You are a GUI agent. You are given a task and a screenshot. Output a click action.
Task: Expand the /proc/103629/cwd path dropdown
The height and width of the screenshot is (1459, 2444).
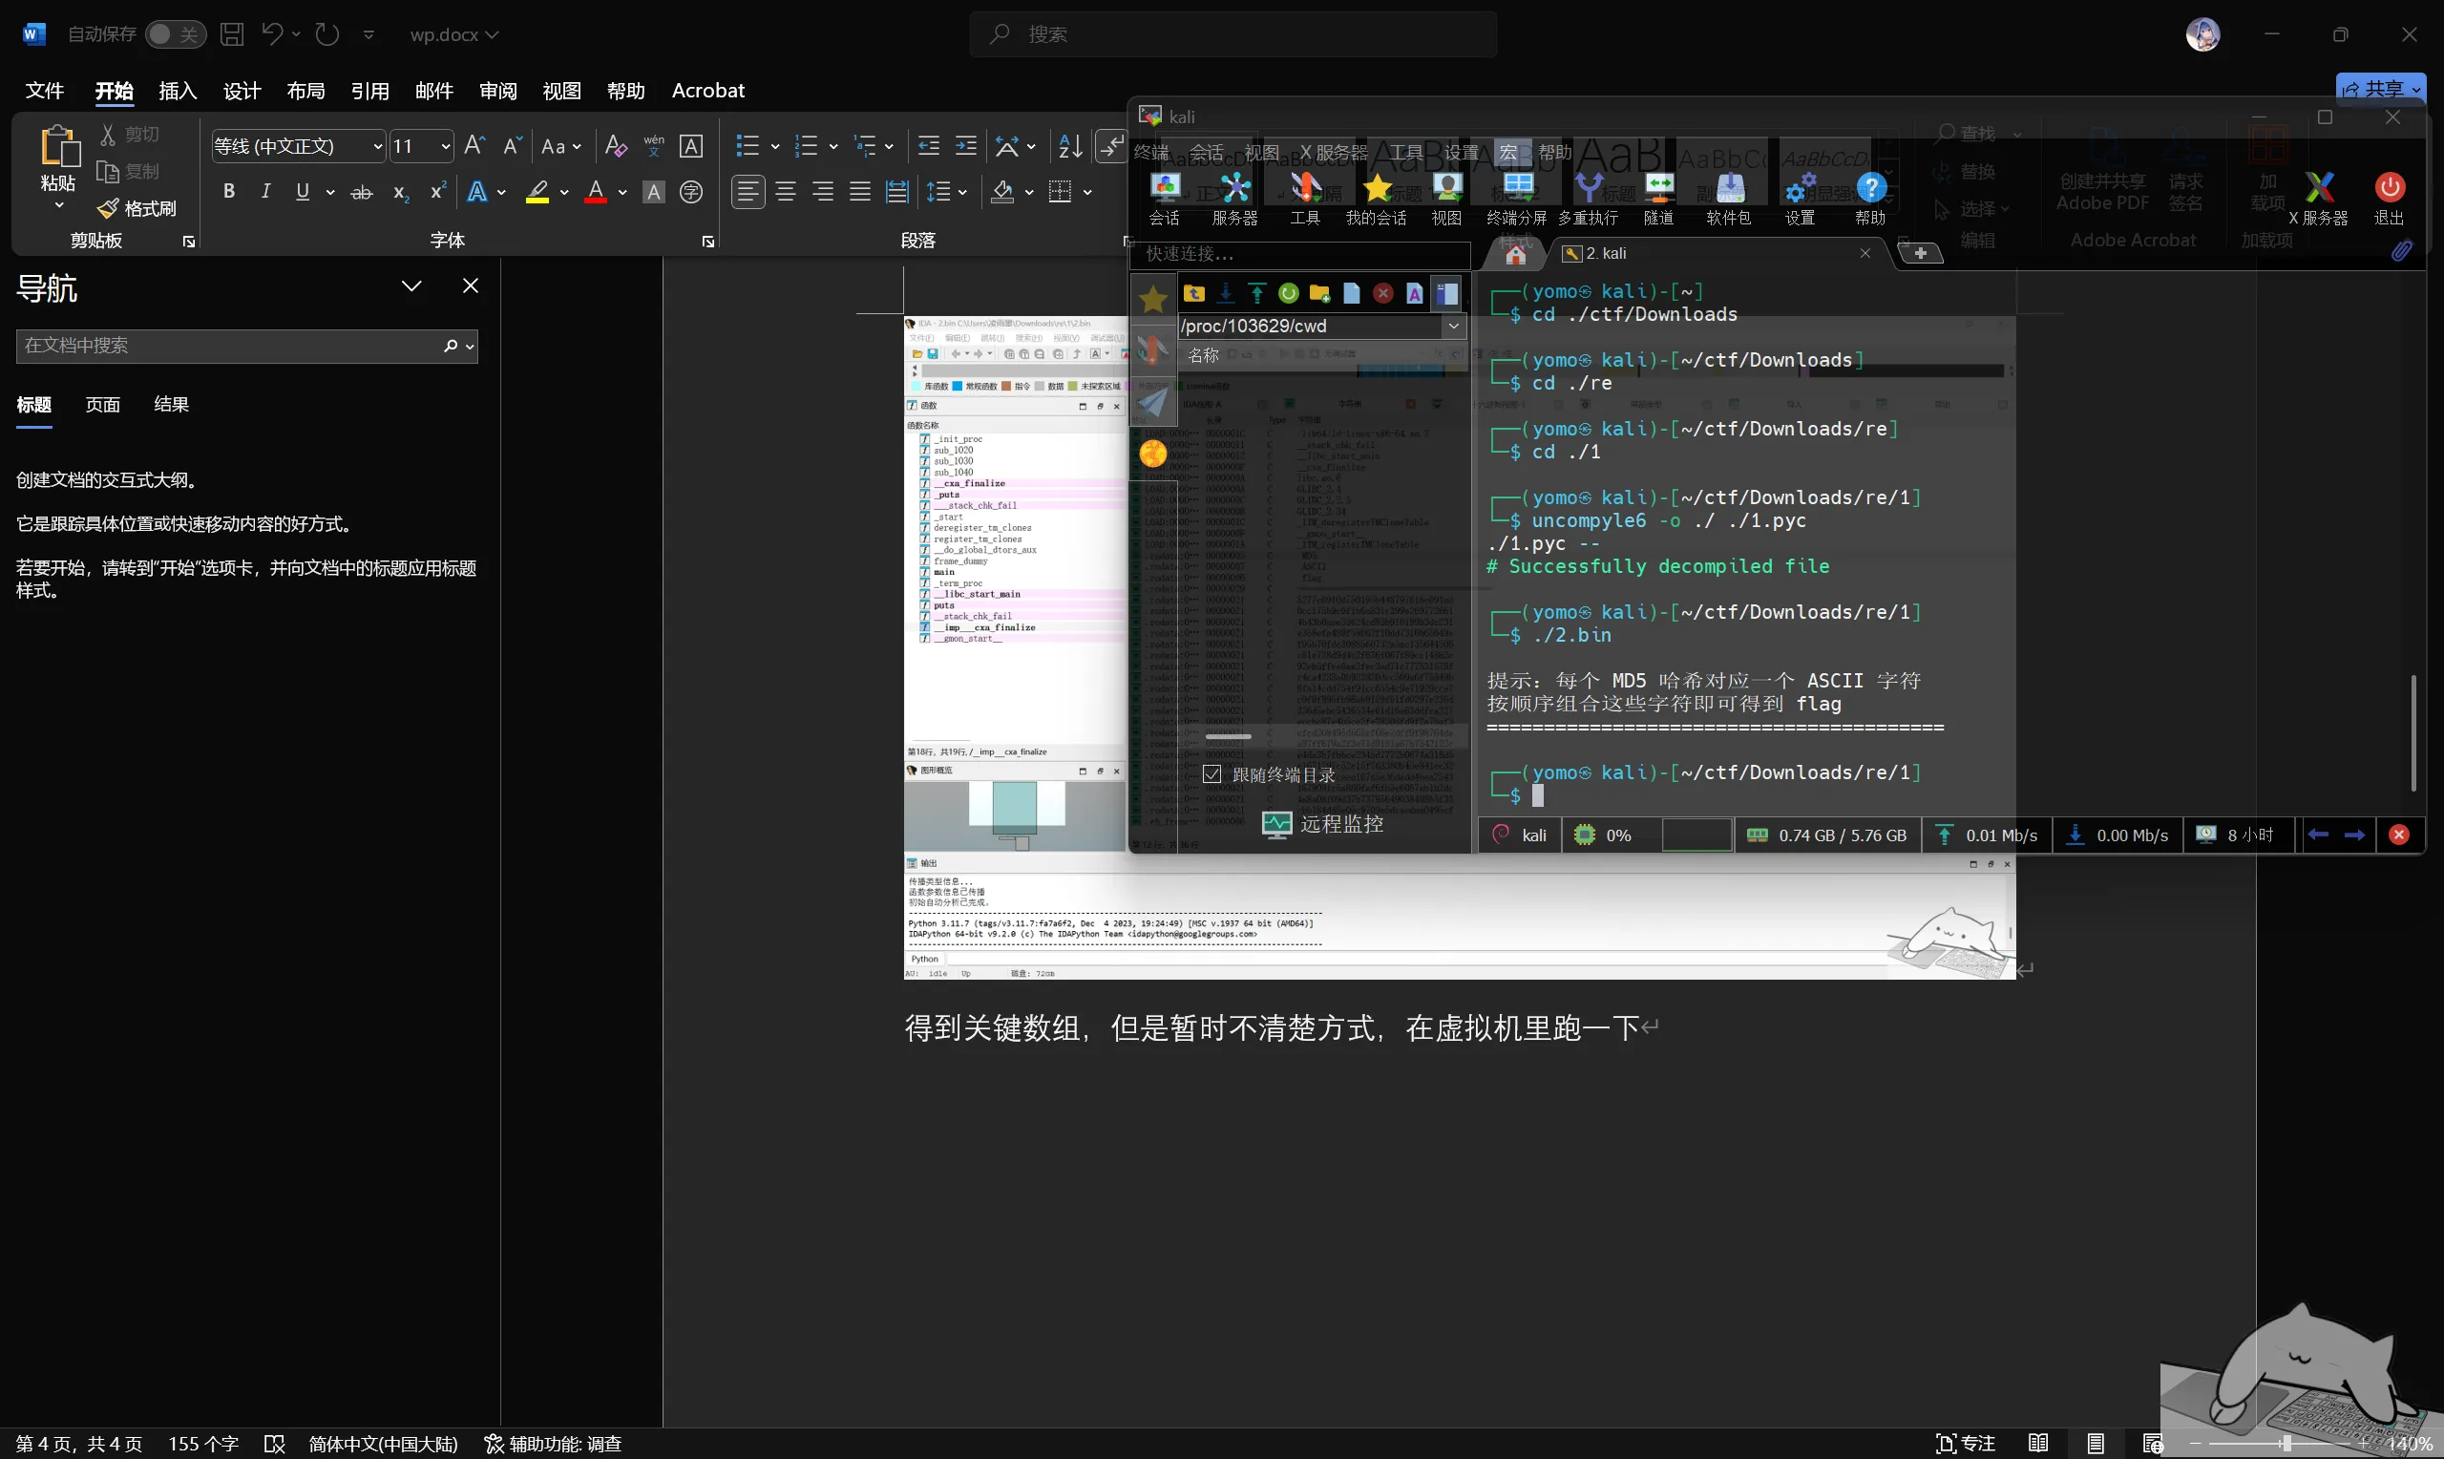pos(1453,326)
